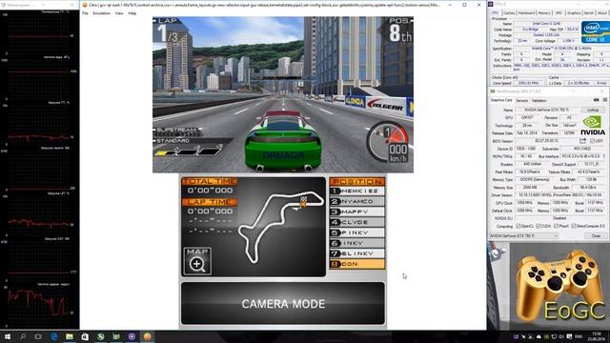Open File Explorer from the taskbar

pos(70,336)
